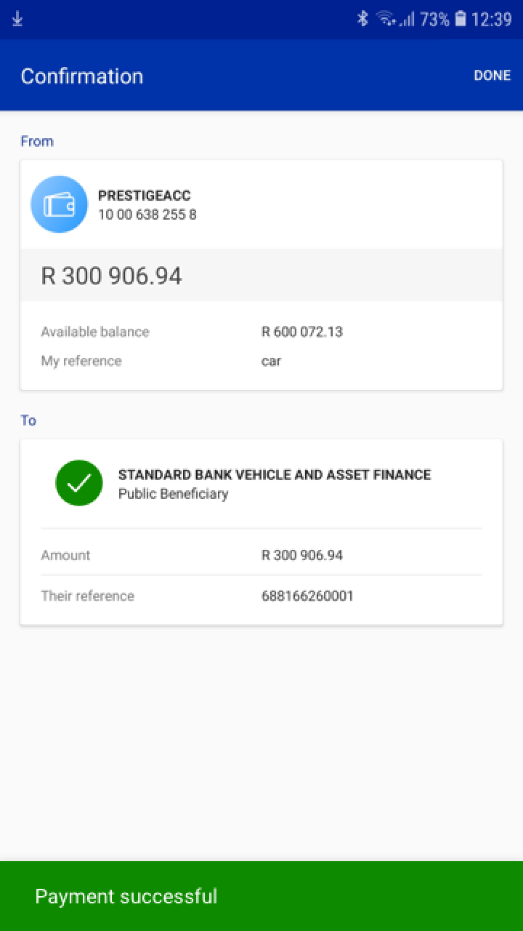Tap the Wi-Fi signal icon
The height and width of the screenshot is (931, 523).
pyautogui.click(x=386, y=20)
